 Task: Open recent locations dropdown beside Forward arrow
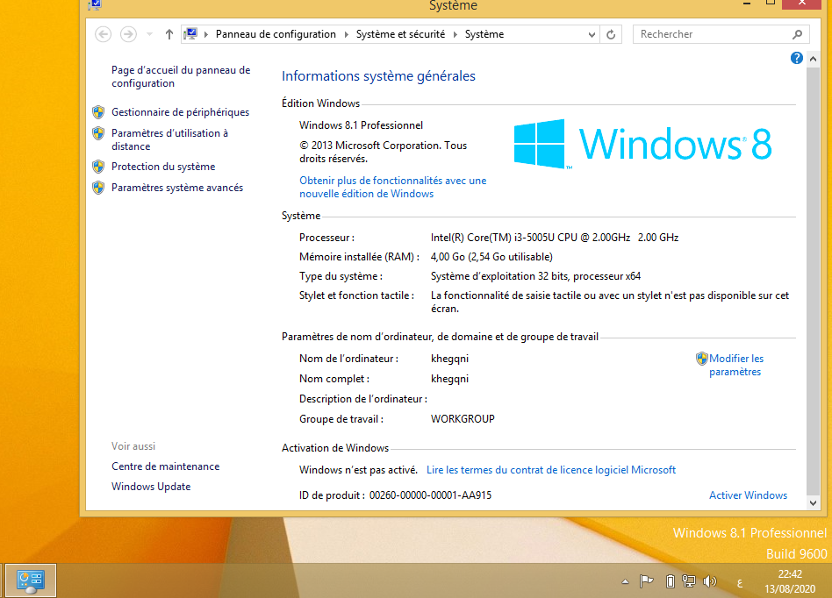(x=149, y=34)
